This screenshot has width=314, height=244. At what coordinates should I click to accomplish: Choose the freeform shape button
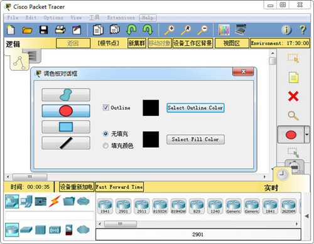point(66,95)
